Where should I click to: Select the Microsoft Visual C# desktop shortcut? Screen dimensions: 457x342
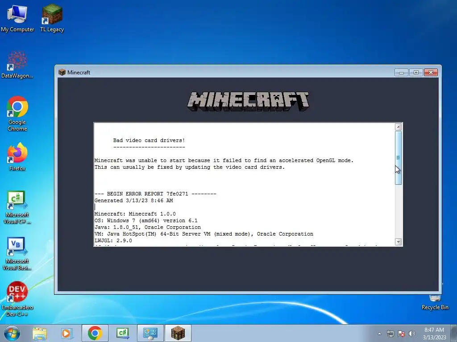click(17, 208)
